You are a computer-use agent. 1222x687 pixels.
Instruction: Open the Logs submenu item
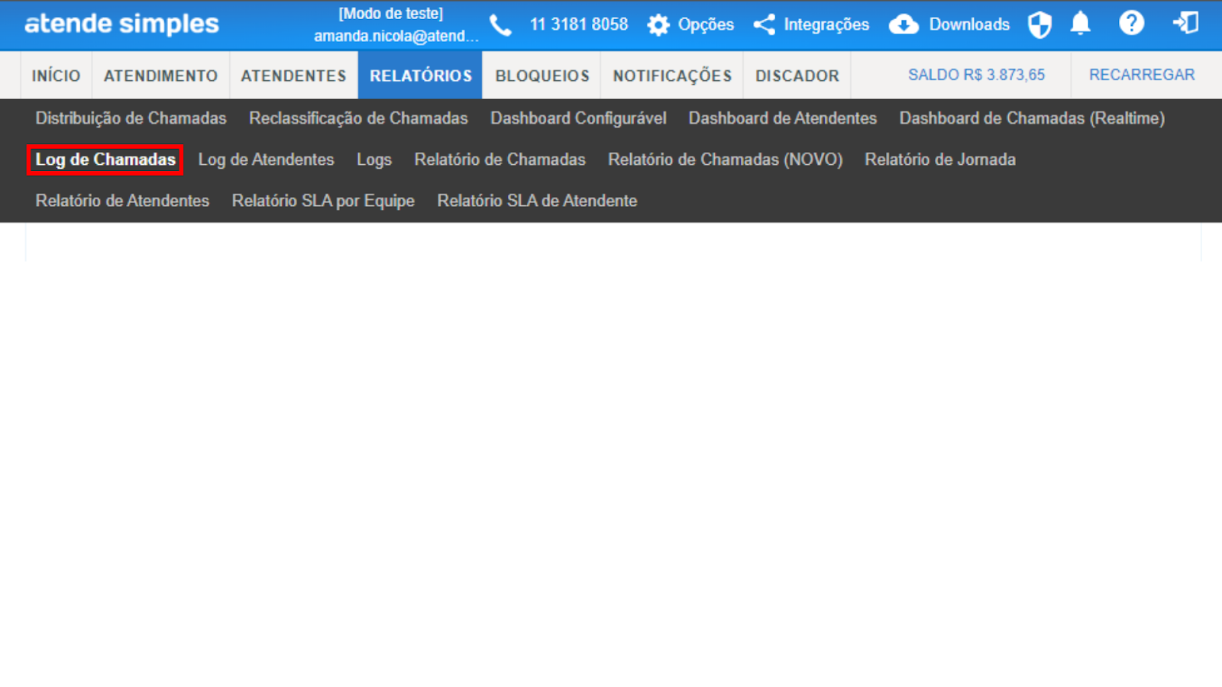tap(374, 160)
